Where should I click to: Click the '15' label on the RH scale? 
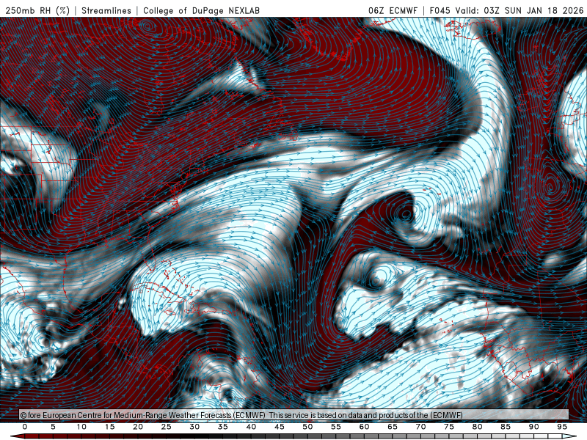(x=109, y=427)
